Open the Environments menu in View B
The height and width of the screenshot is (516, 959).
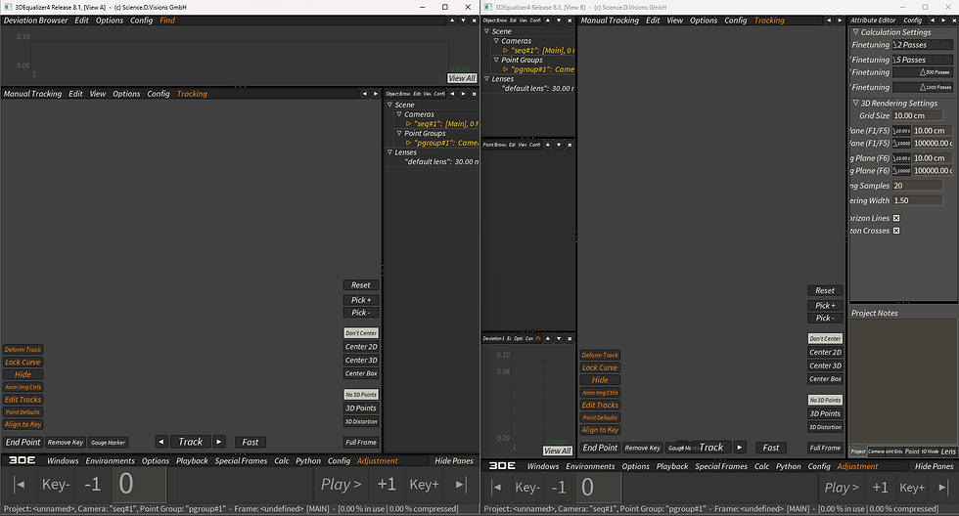(590, 466)
